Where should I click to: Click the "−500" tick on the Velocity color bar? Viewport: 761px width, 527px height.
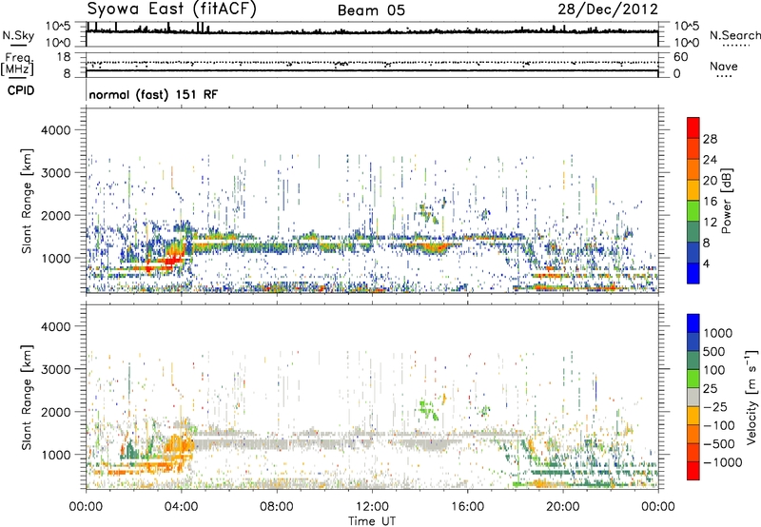(719, 443)
